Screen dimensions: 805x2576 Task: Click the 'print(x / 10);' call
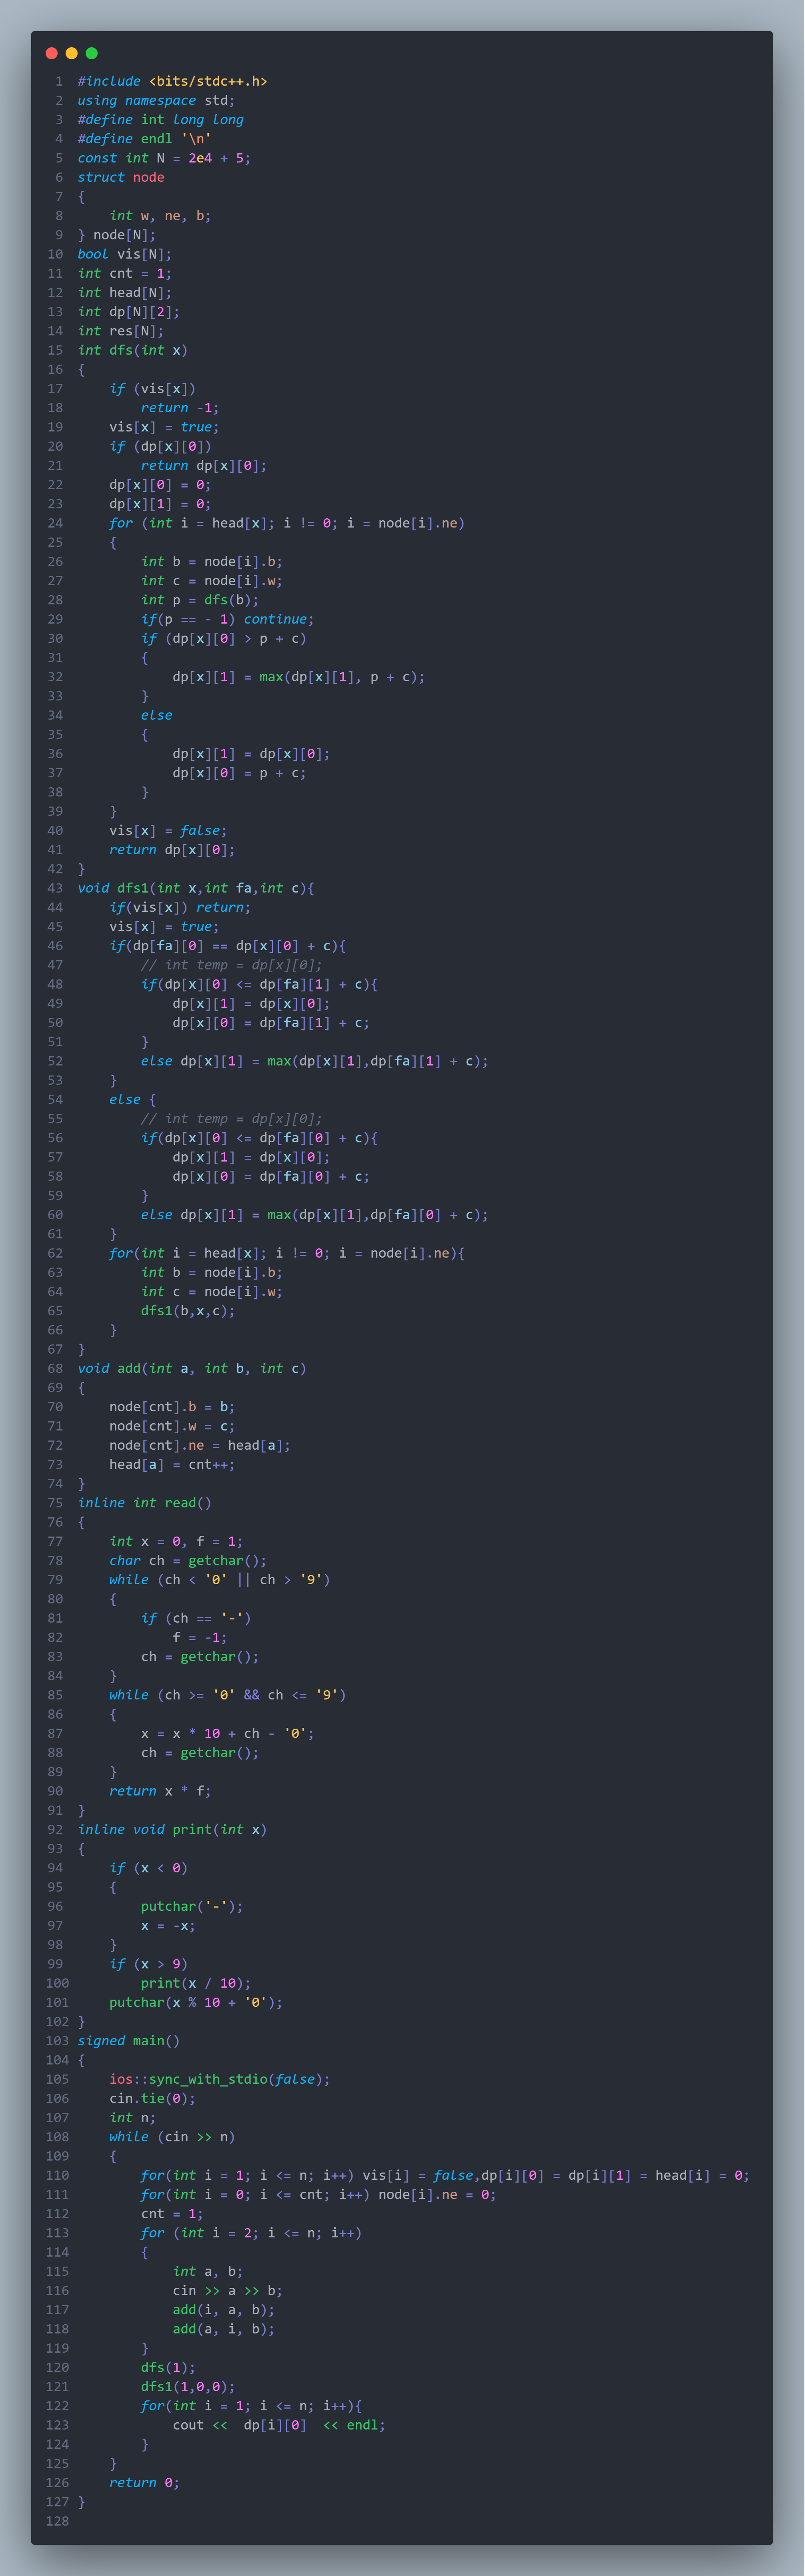[196, 1983]
